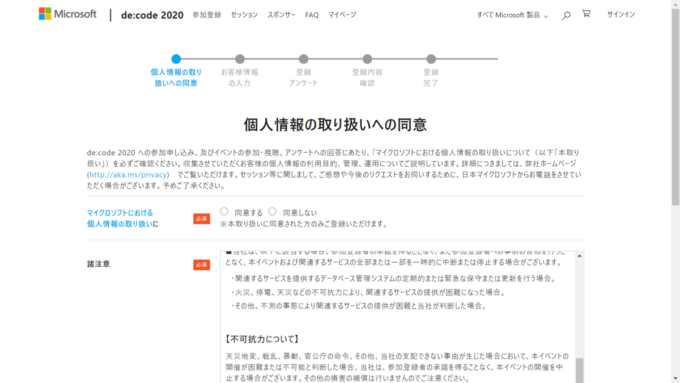Open the 参加登録 menu item
Screen dimensions: 680x383
coord(207,15)
